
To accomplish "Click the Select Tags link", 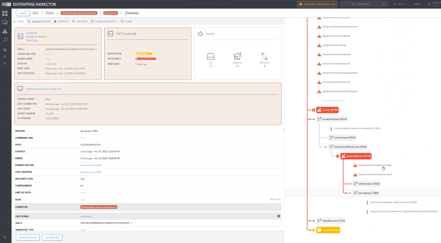I will [x=32, y=41].
